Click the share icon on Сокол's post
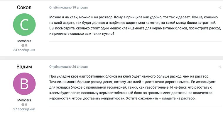The height and width of the screenshot is (114, 223). click(x=220, y=8)
